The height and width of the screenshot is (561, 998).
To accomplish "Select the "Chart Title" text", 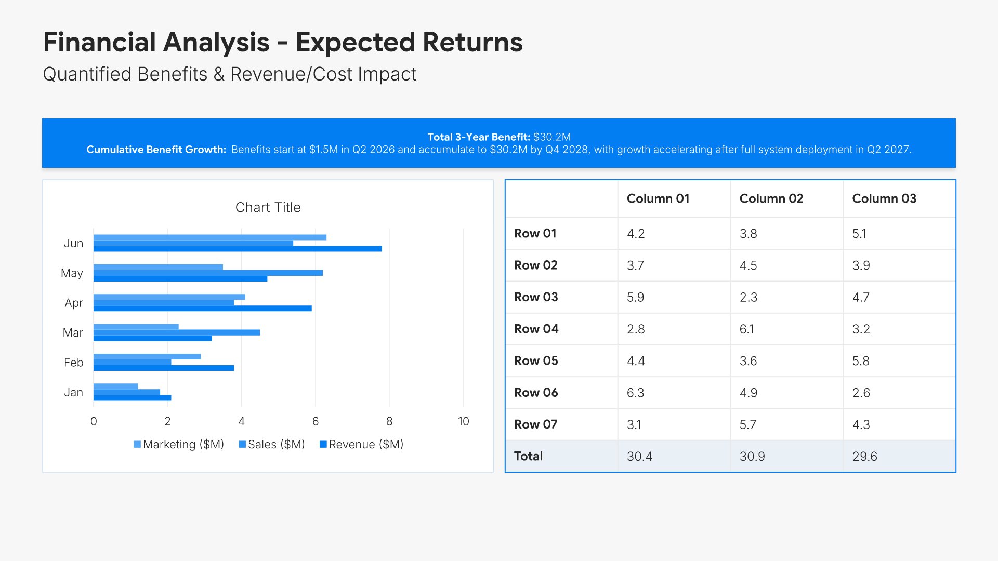I will pos(268,208).
